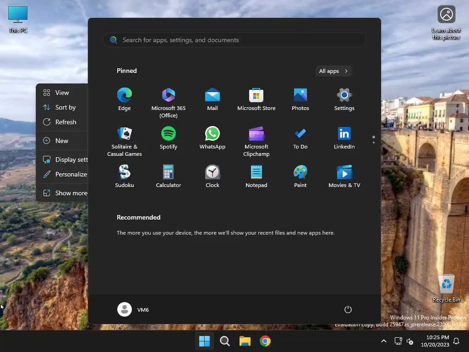Click the power button in Start menu
469x352 pixels.
(348, 309)
